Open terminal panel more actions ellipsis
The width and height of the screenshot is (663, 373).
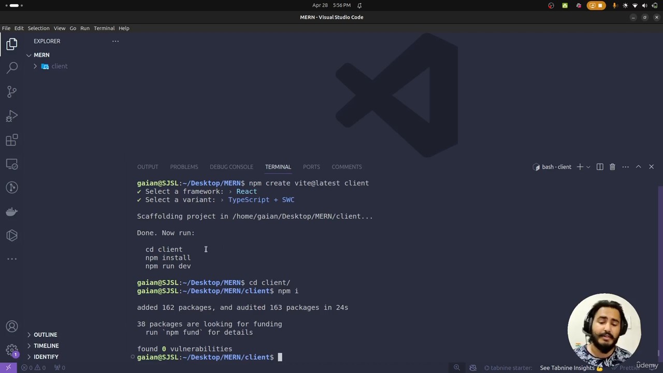coord(626,167)
